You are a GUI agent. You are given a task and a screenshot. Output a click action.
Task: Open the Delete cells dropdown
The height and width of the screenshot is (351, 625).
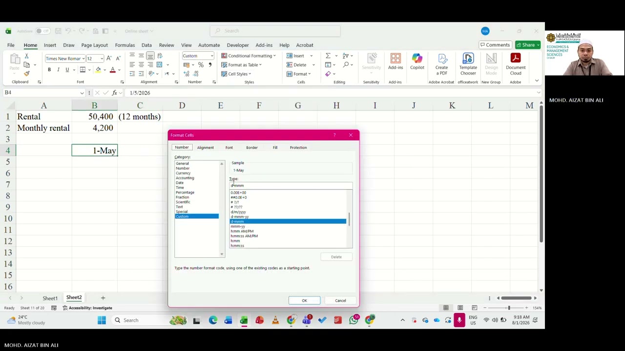coord(313,65)
